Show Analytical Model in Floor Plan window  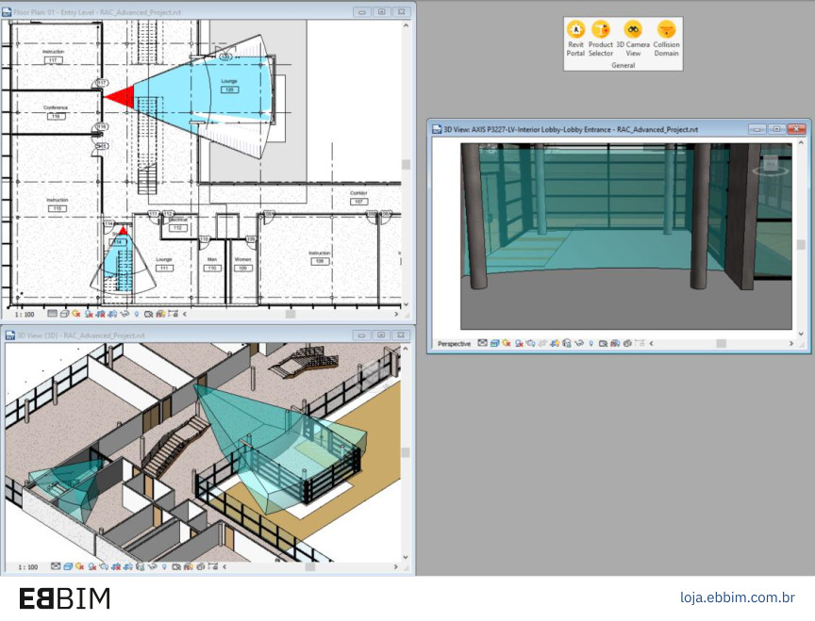point(160,314)
